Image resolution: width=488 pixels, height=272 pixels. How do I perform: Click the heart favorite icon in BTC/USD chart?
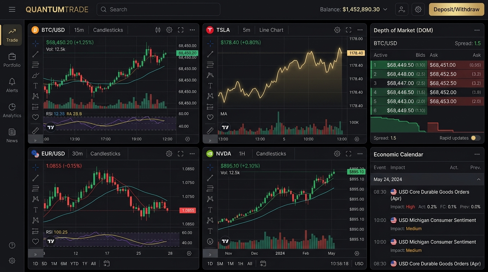35,117
